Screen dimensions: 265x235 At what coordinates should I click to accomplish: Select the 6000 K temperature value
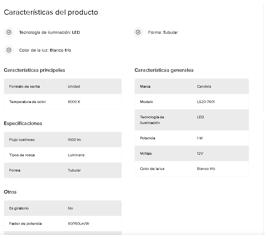(74, 102)
